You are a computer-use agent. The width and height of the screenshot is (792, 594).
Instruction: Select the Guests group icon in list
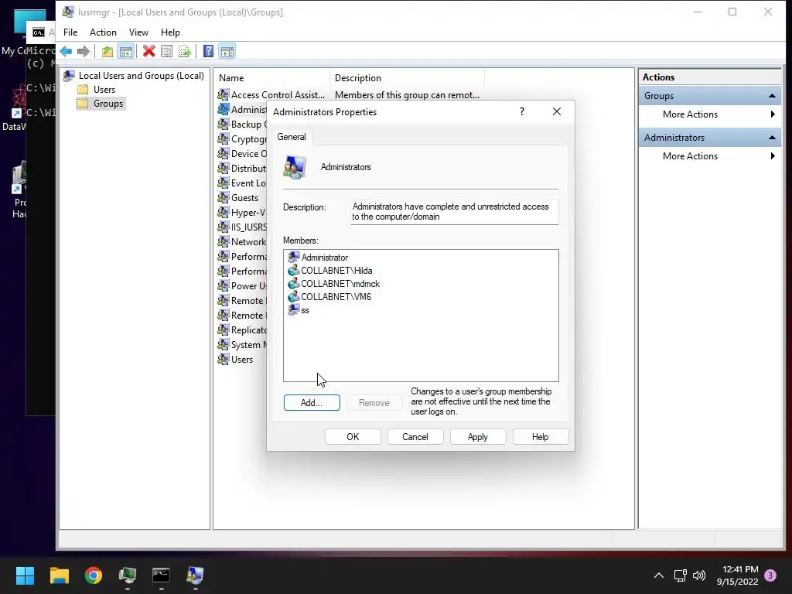tap(224, 197)
